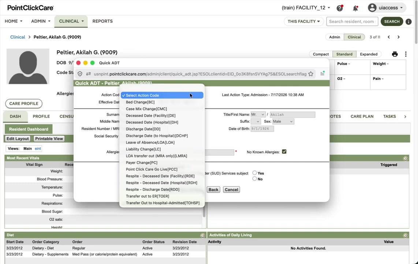418x264 pixels.
Task: Switch to CARE PLAN tab
Action: click(x=362, y=116)
